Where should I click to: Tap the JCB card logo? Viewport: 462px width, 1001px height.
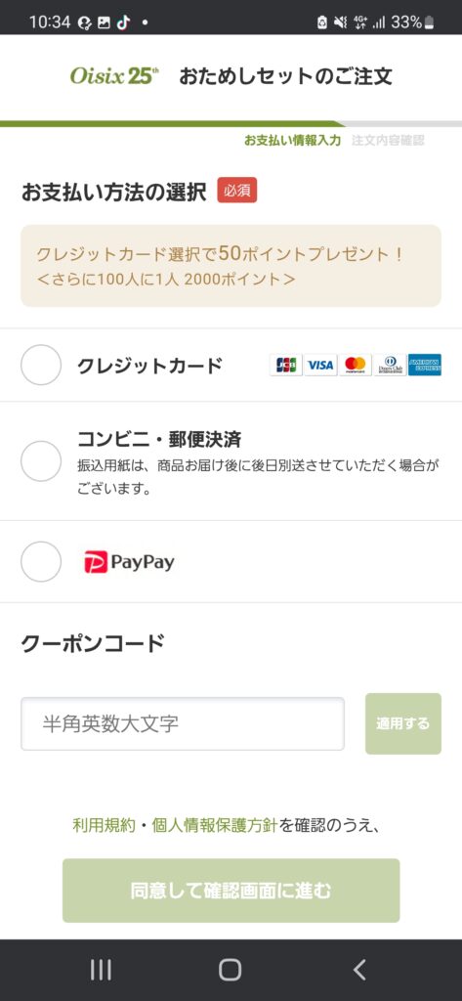pyautogui.click(x=286, y=365)
